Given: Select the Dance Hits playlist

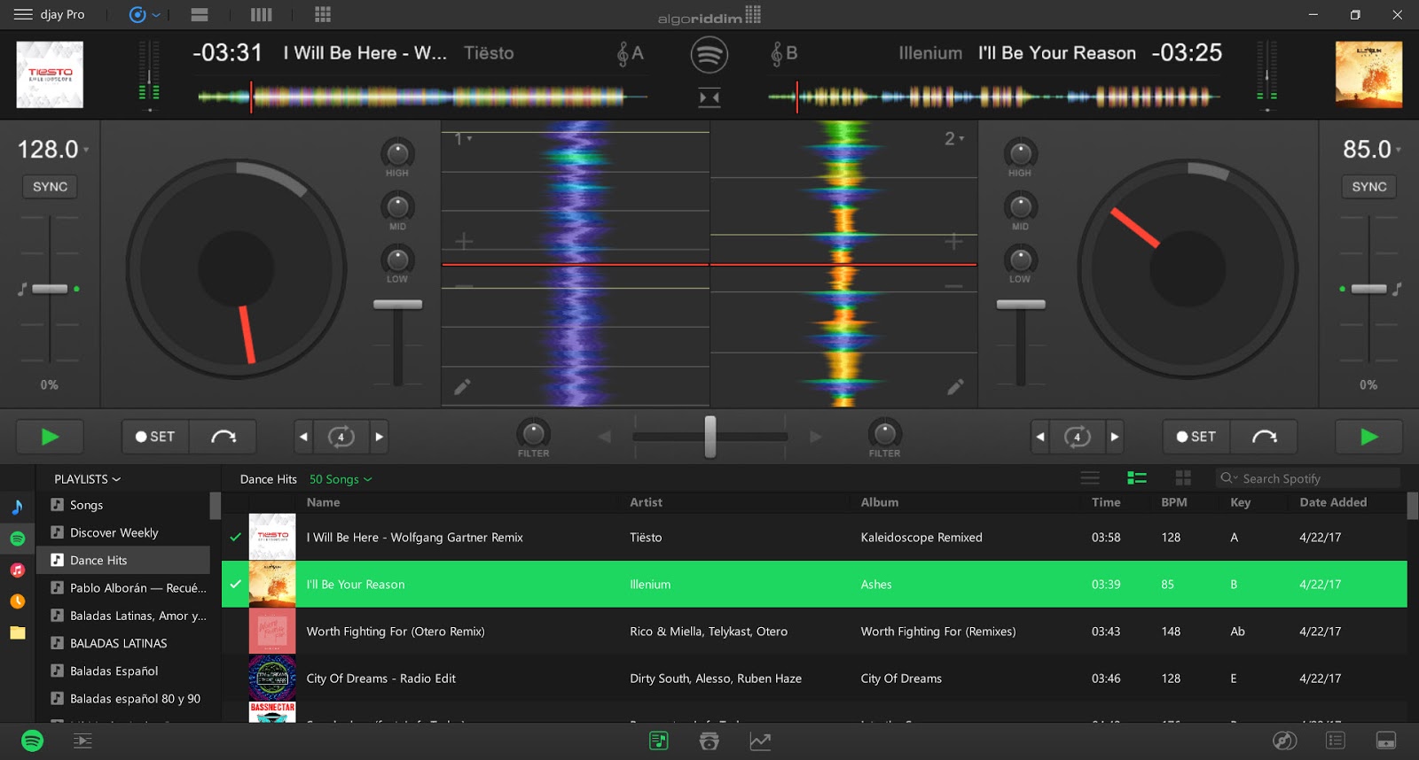Looking at the screenshot, I should [x=123, y=560].
